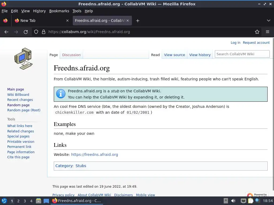Open Page information link
This screenshot has height=205, width=274.
(21, 152)
